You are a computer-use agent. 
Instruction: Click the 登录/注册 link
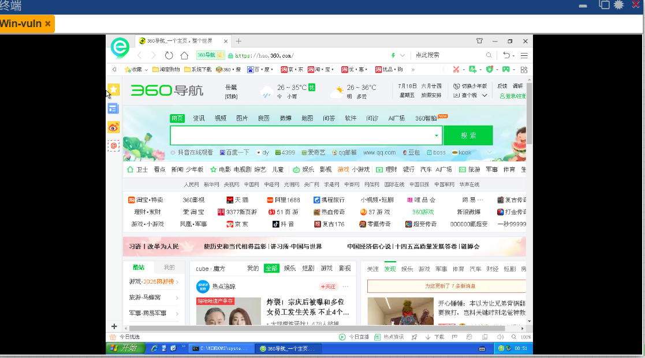point(513,96)
